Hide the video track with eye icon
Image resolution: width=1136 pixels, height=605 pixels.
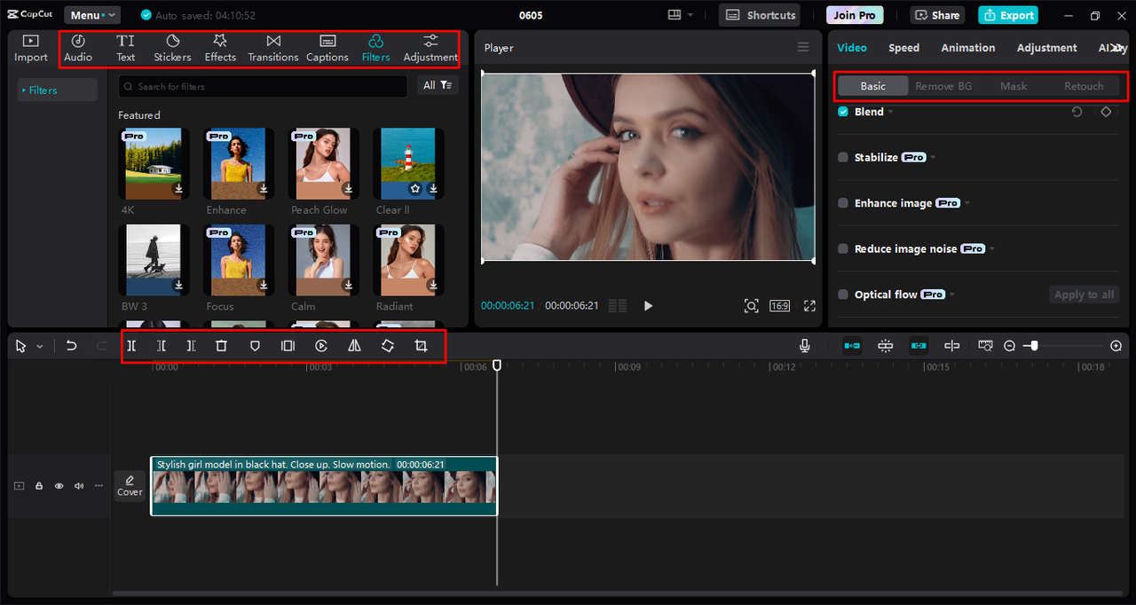pyautogui.click(x=59, y=486)
